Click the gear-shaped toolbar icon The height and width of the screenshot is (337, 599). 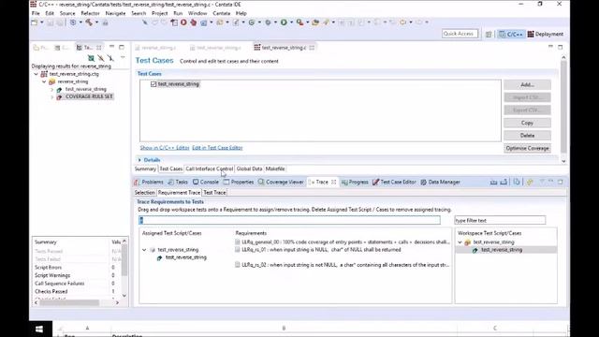click(268, 22)
